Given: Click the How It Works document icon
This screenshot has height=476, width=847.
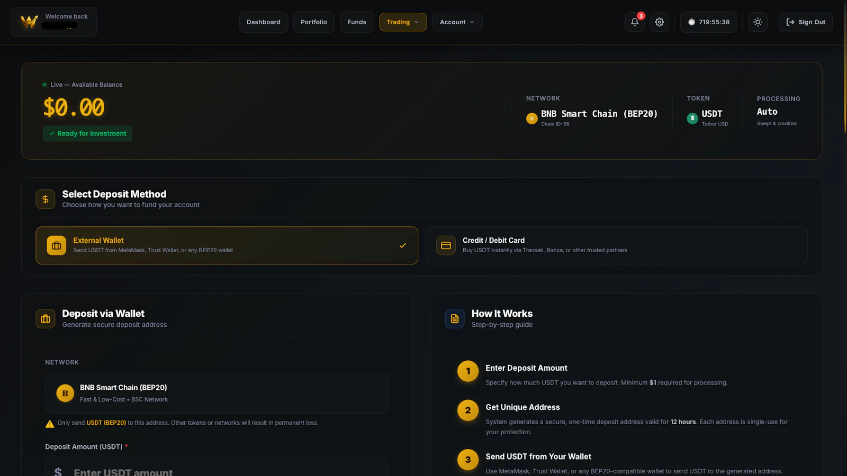Looking at the screenshot, I should point(455,319).
